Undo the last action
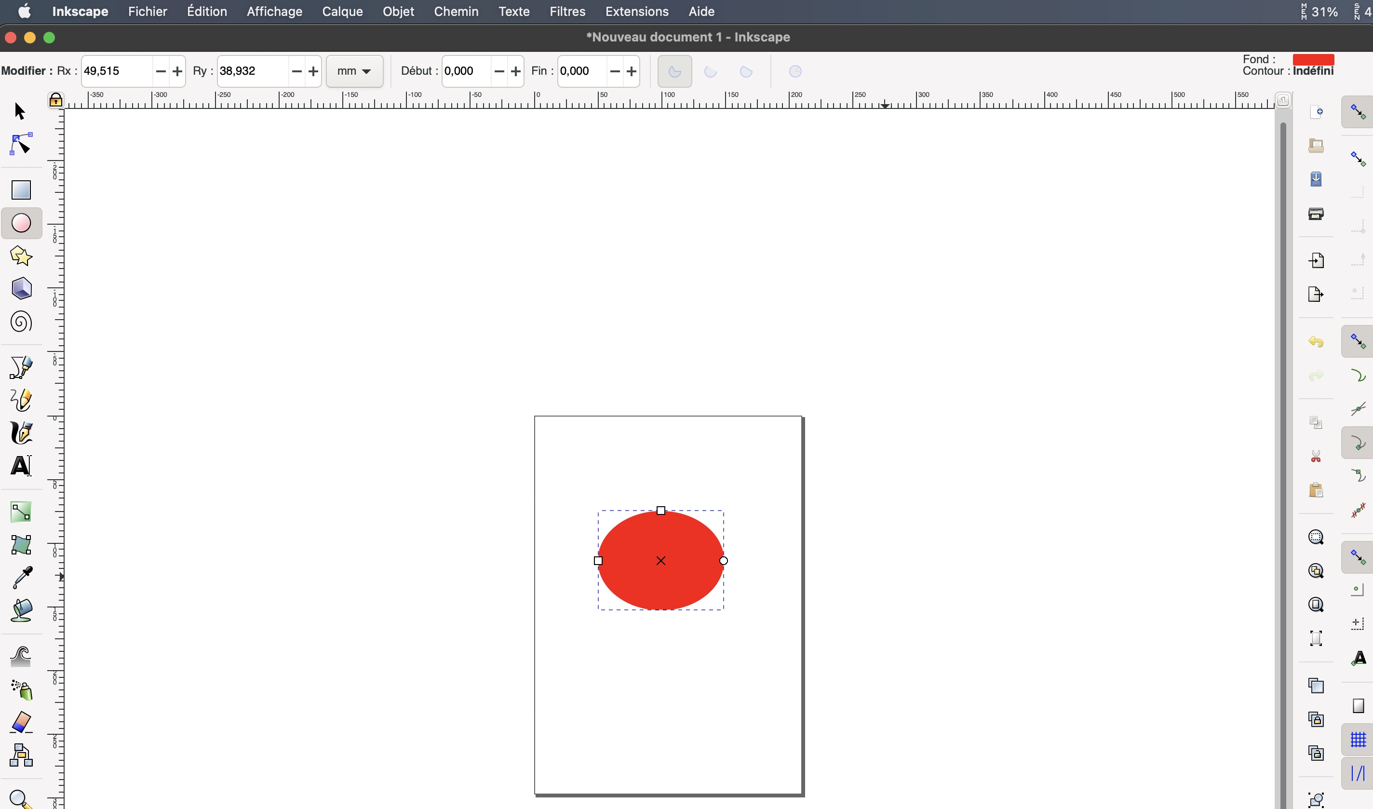The width and height of the screenshot is (1373, 809). tap(1316, 342)
